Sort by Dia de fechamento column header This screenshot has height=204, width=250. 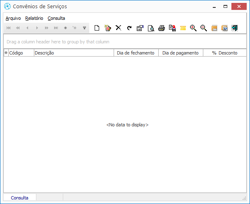(x=136, y=53)
